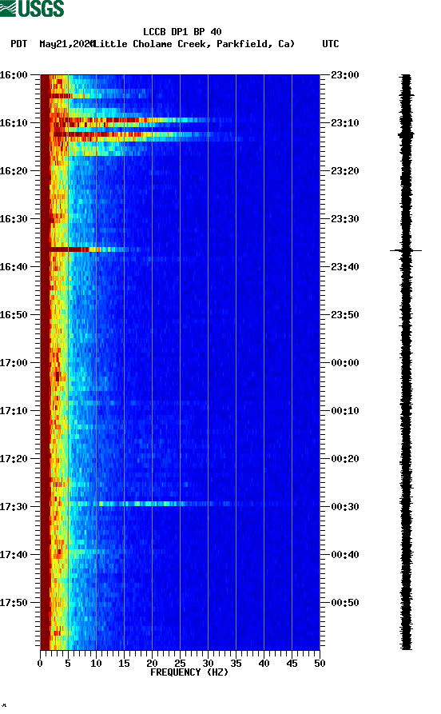
Task: Click the USGS logo
Action: 32,8
